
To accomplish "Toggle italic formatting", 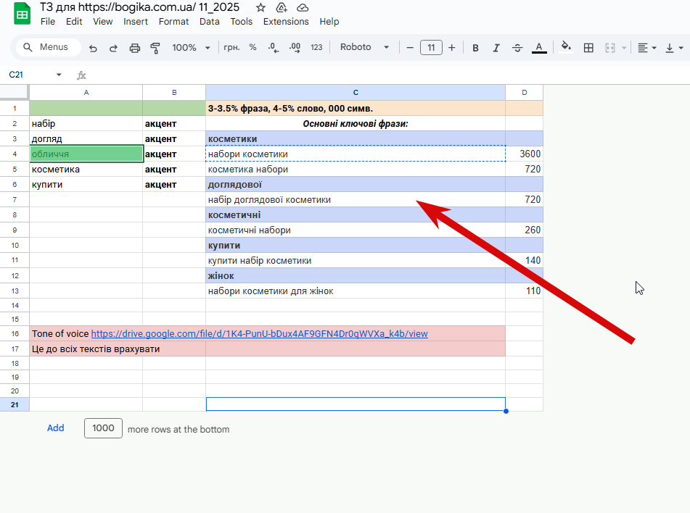I will click(x=496, y=48).
